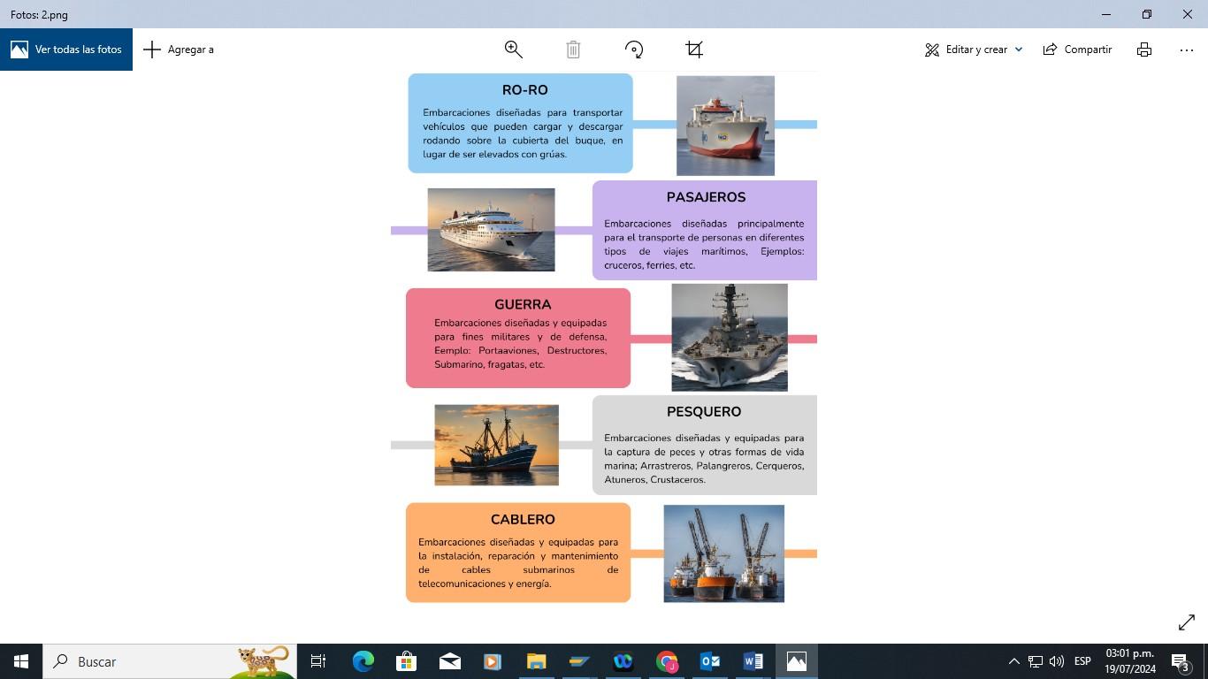Screen dimensions: 1208x679
Task: Open Microsoft Store from the taskbar
Action: click(x=406, y=661)
